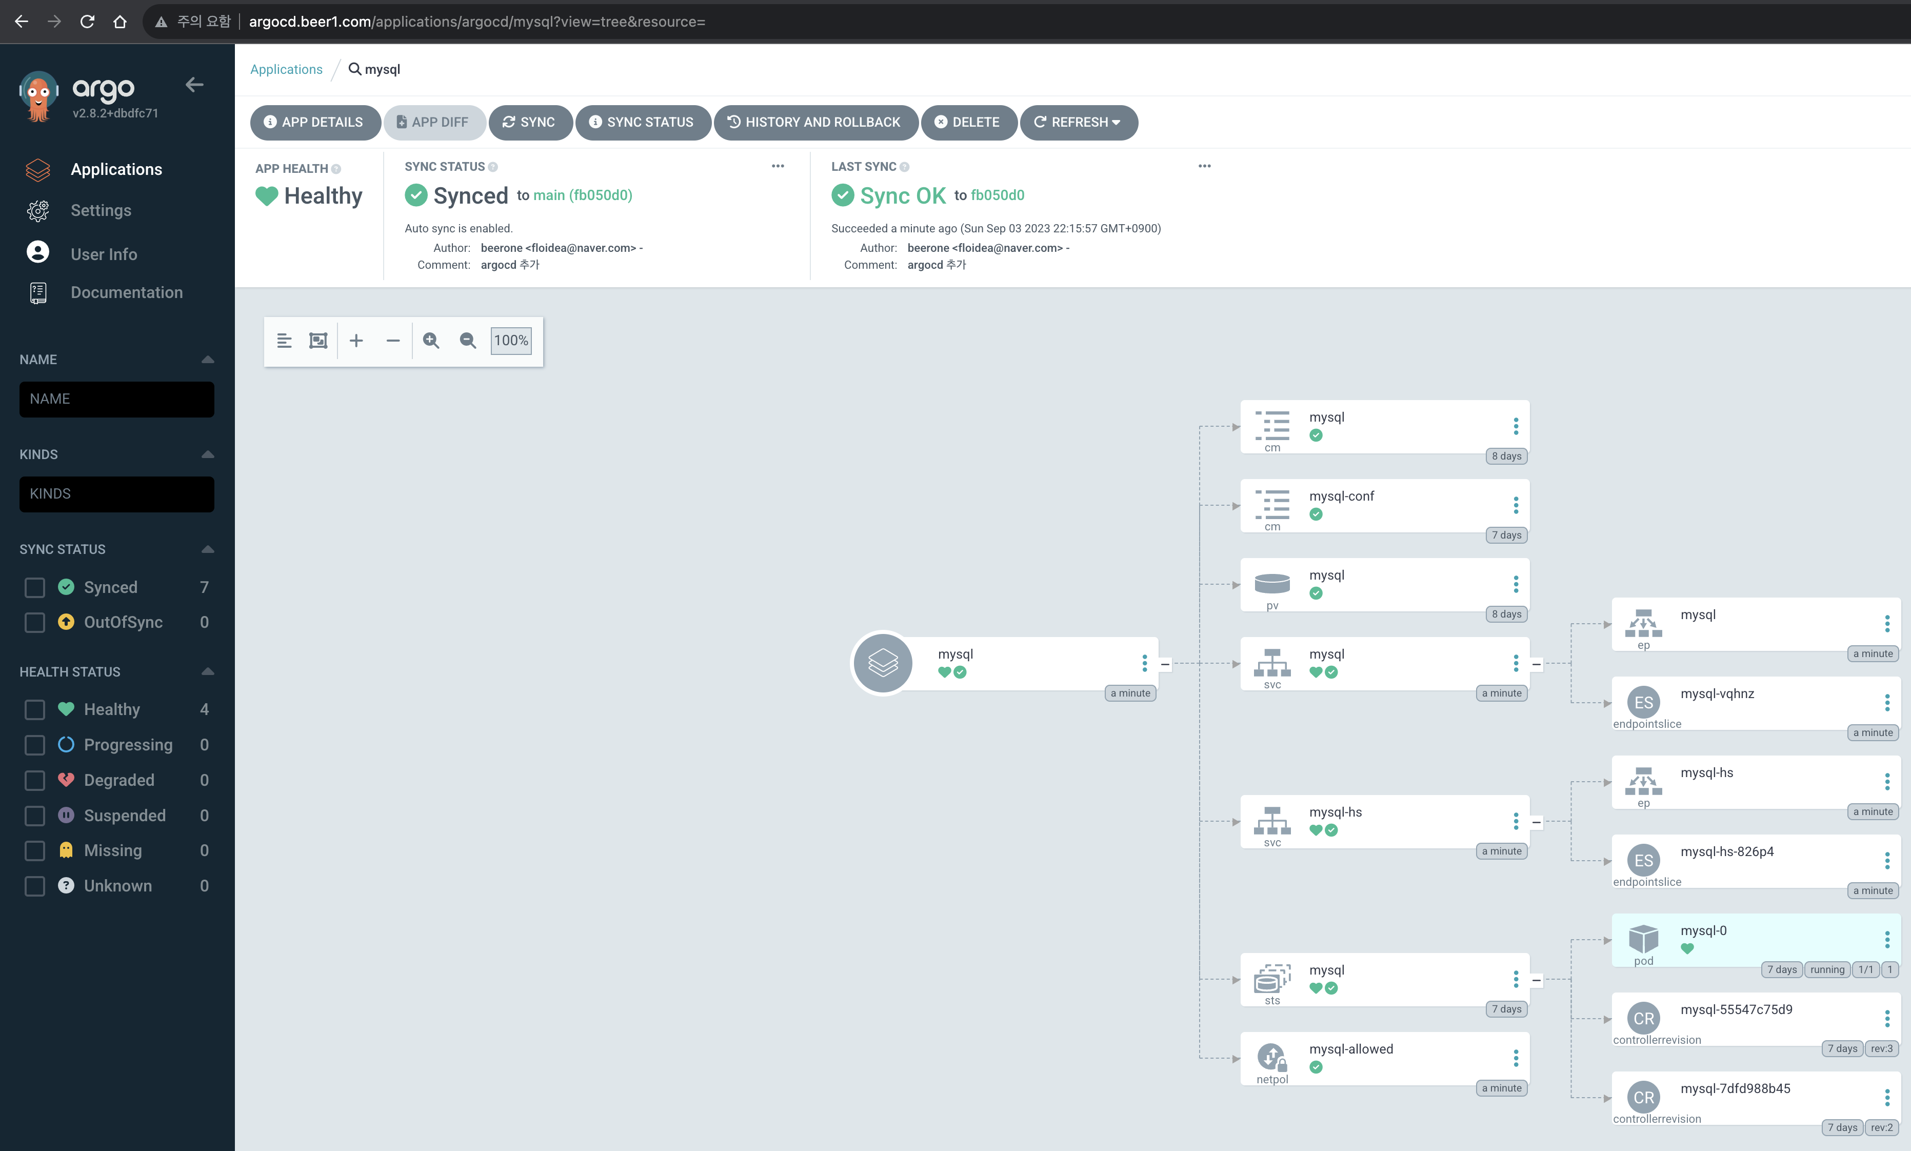Click the mysql statefulset node icon
1911x1151 pixels.
[1272, 978]
